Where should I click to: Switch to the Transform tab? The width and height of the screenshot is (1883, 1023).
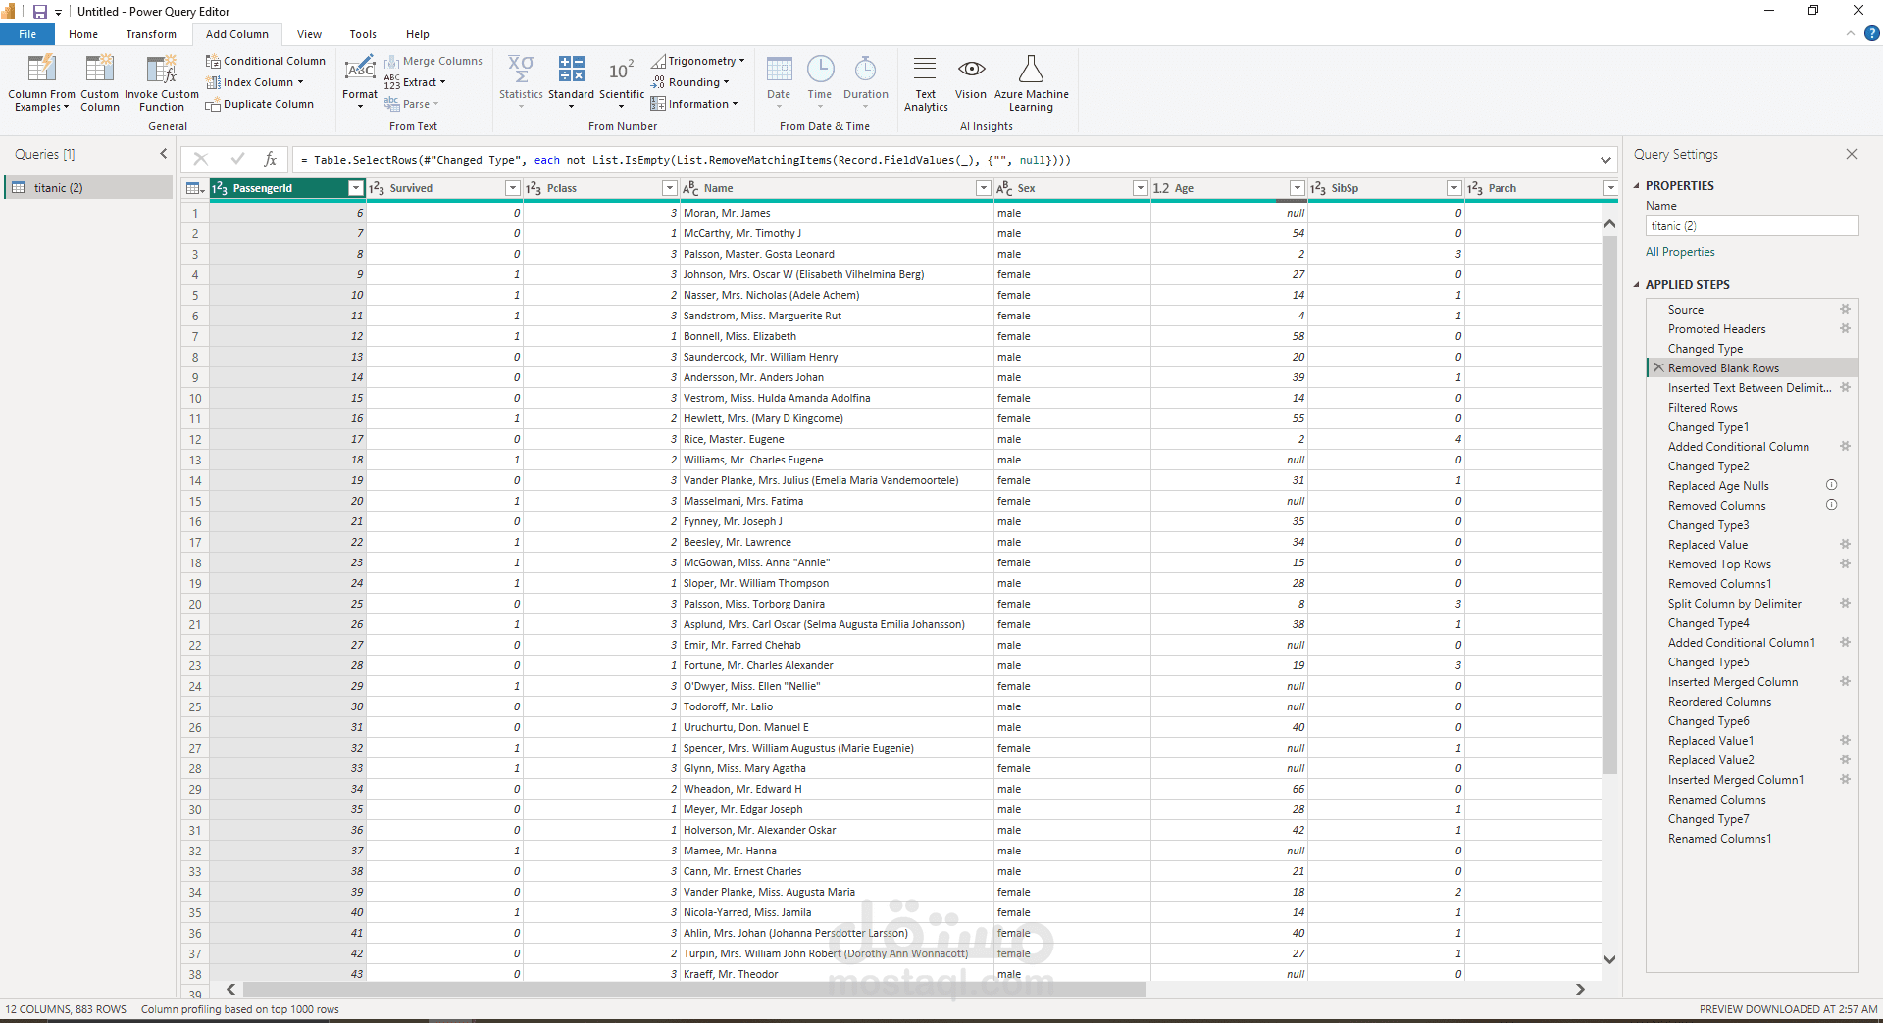point(151,34)
